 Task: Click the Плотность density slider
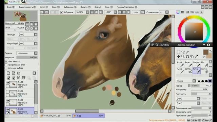pyautogui.click(x=201, y=94)
